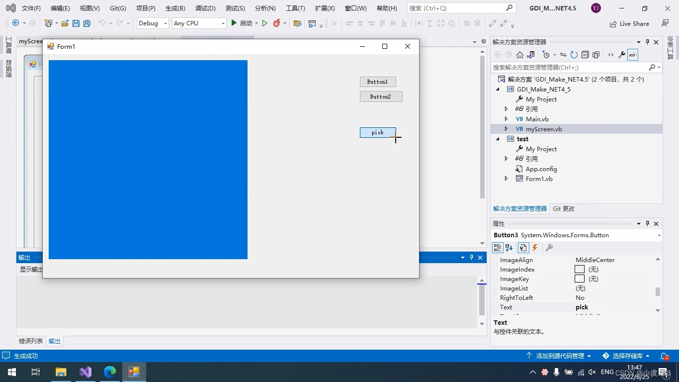Click Button2 on the Form1 window
Viewport: 679px width, 382px height.
pos(381,96)
